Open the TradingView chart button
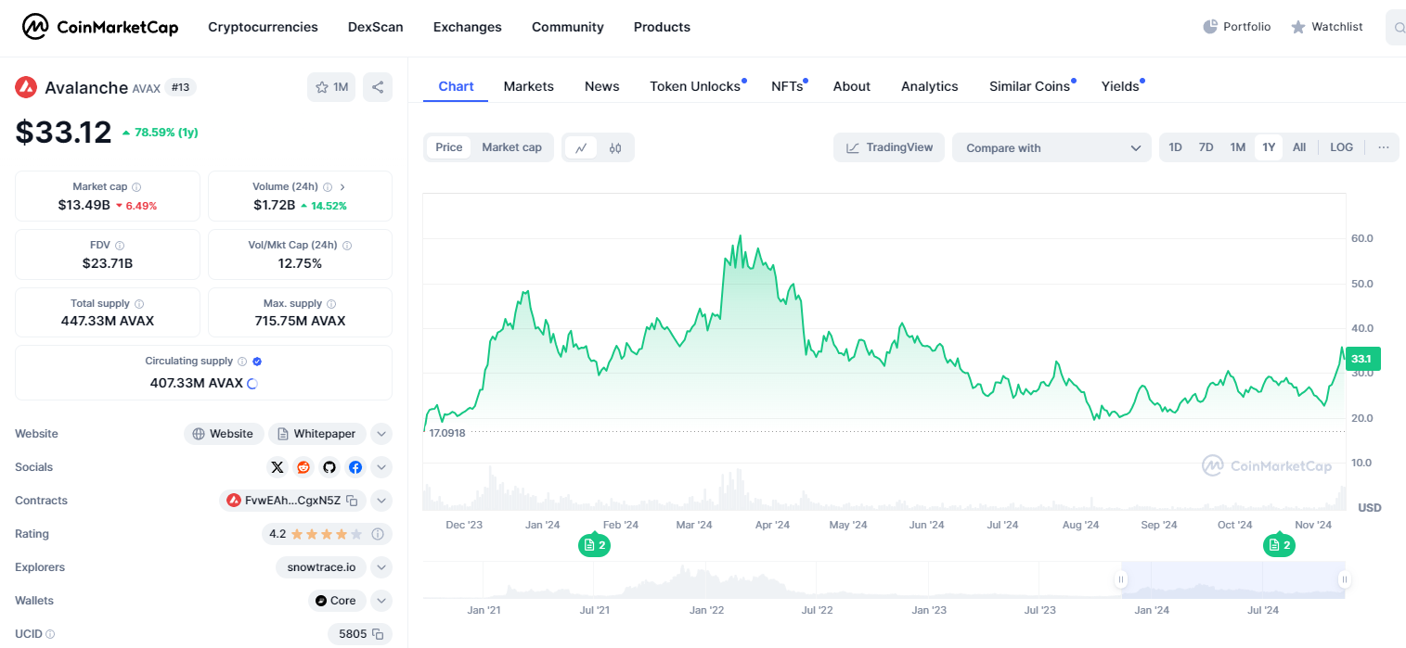Viewport: 1406px width, 648px height. (x=889, y=147)
